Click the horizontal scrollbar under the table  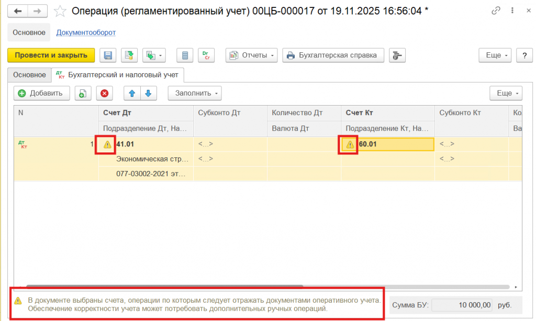[x=164, y=286]
